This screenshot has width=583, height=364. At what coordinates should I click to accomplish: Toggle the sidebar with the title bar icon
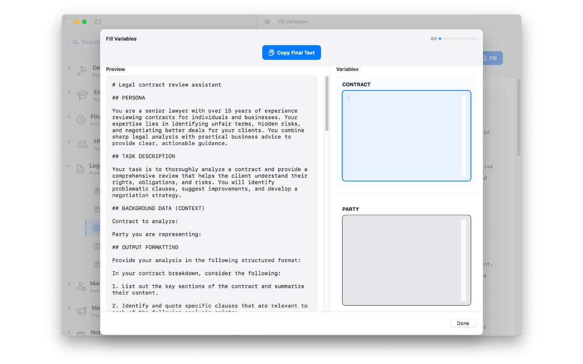point(97,22)
